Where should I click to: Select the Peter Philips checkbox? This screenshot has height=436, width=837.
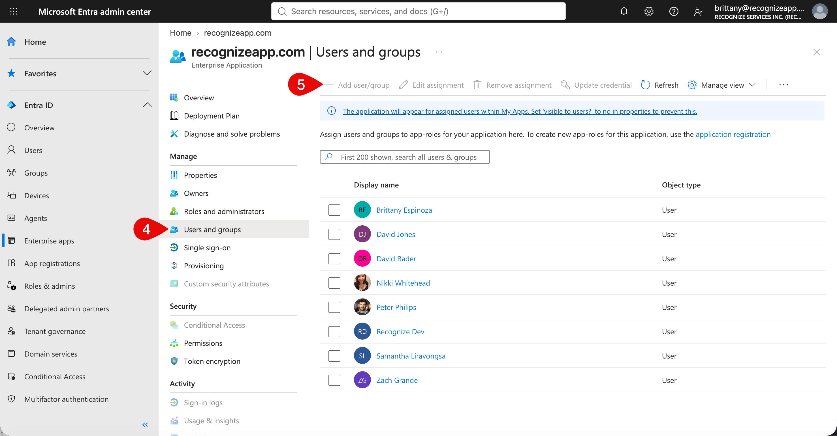(334, 307)
